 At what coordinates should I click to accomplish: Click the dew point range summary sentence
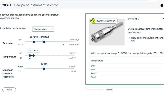tap(127, 53)
